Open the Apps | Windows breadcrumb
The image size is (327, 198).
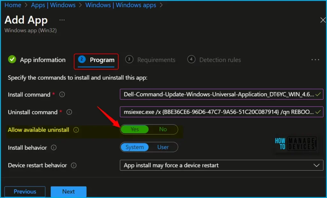click(53, 5)
